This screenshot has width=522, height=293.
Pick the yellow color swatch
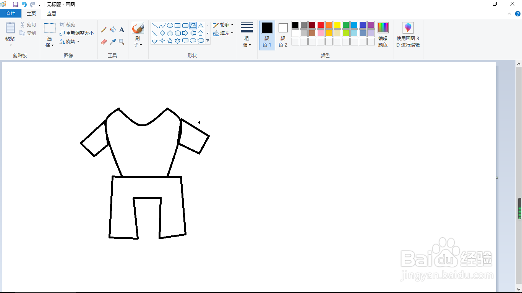click(337, 25)
